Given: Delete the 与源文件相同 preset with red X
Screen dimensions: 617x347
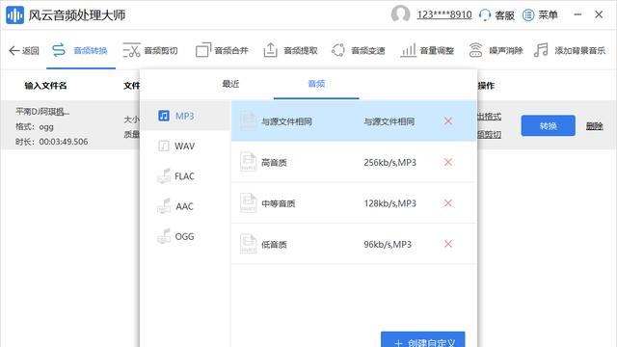Looking at the screenshot, I should (447, 121).
